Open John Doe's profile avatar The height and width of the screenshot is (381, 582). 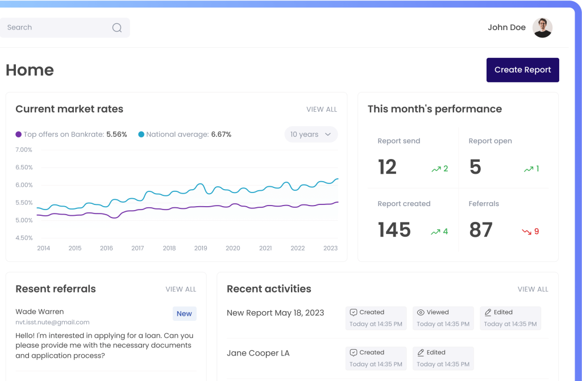[x=542, y=27]
